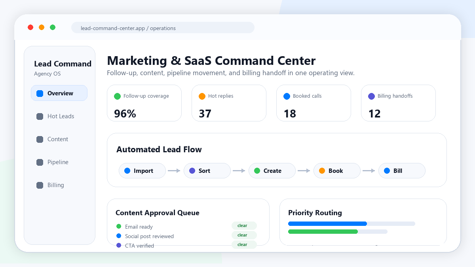Click the Lead Command app title
This screenshot has height=267, width=475.
(x=63, y=64)
